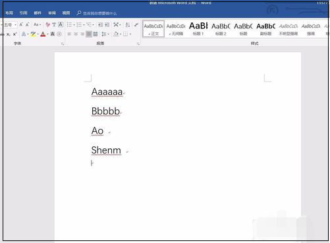
Task: Click the Tell me search box
Action: (x=97, y=13)
